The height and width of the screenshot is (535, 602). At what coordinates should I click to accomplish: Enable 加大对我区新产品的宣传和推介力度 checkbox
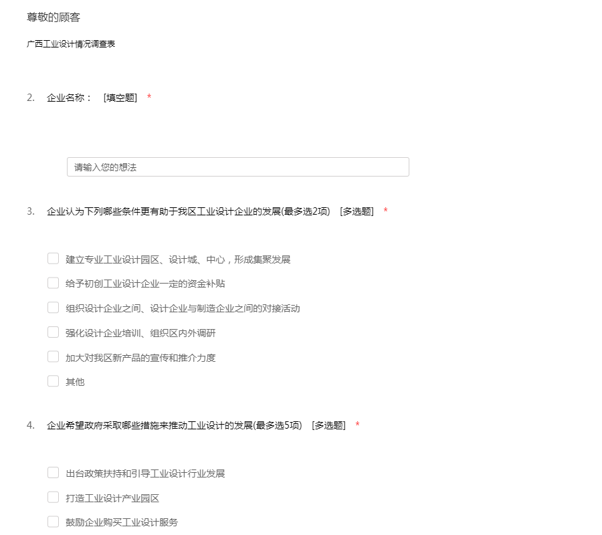point(53,356)
